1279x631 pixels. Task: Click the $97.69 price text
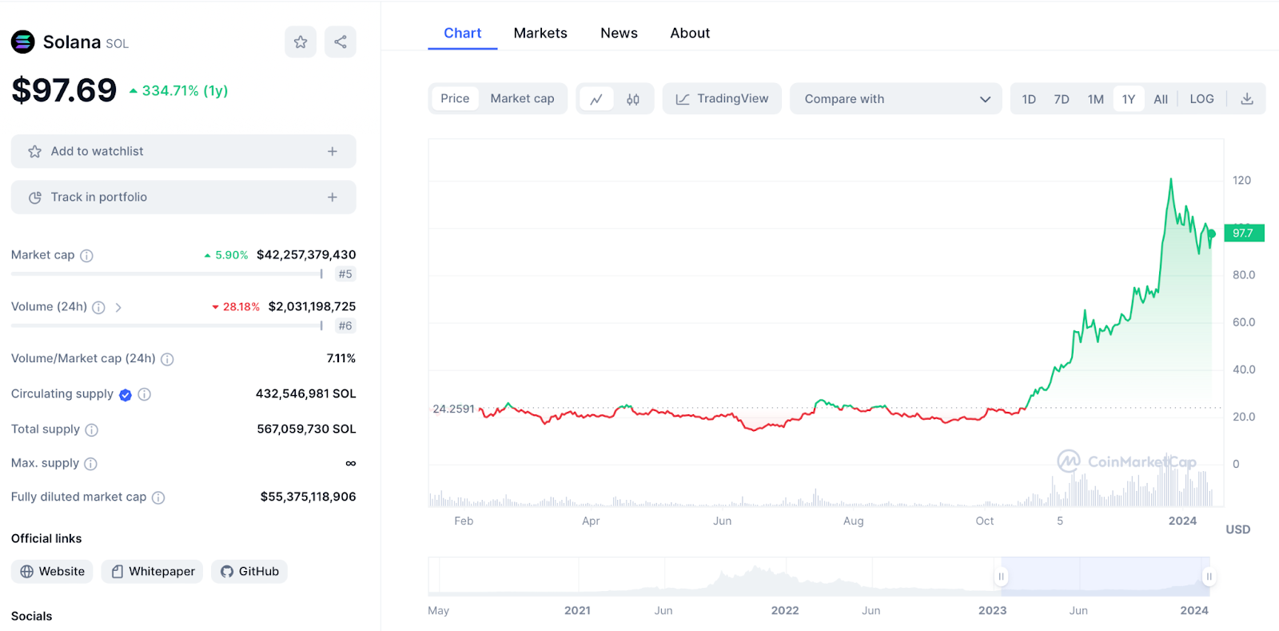[64, 90]
